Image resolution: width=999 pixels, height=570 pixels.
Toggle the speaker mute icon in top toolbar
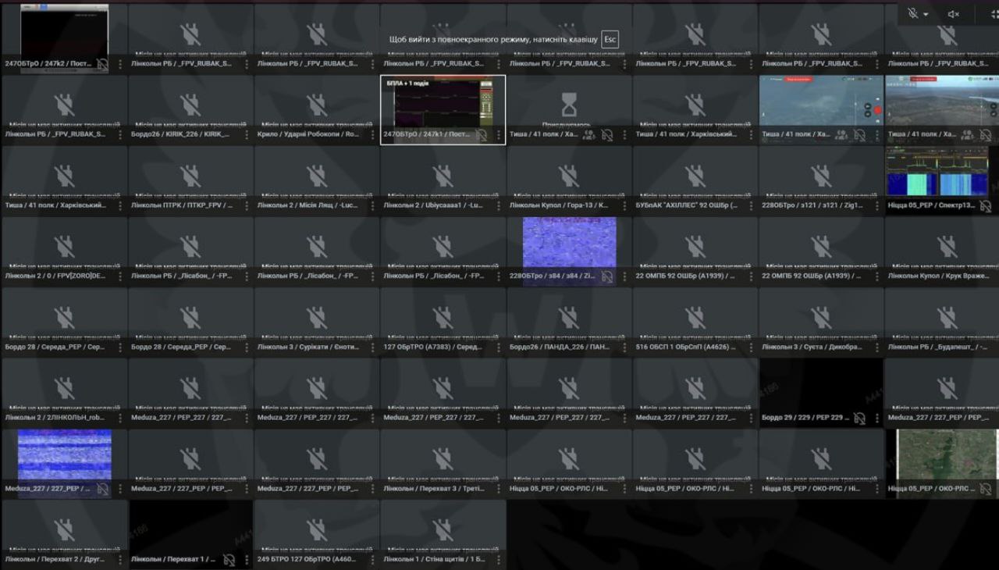[x=953, y=14]
